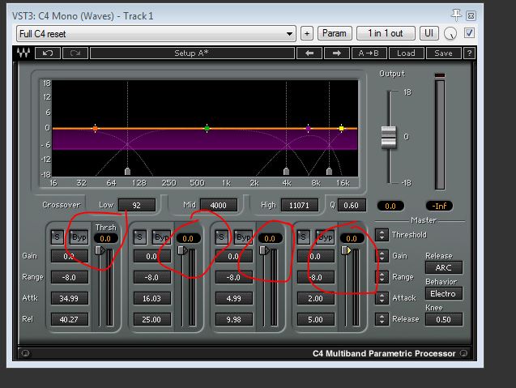This screenshot has height=388, width=516.
Task: Toggle the Electro behavior mode
Action: coord(444,293)
